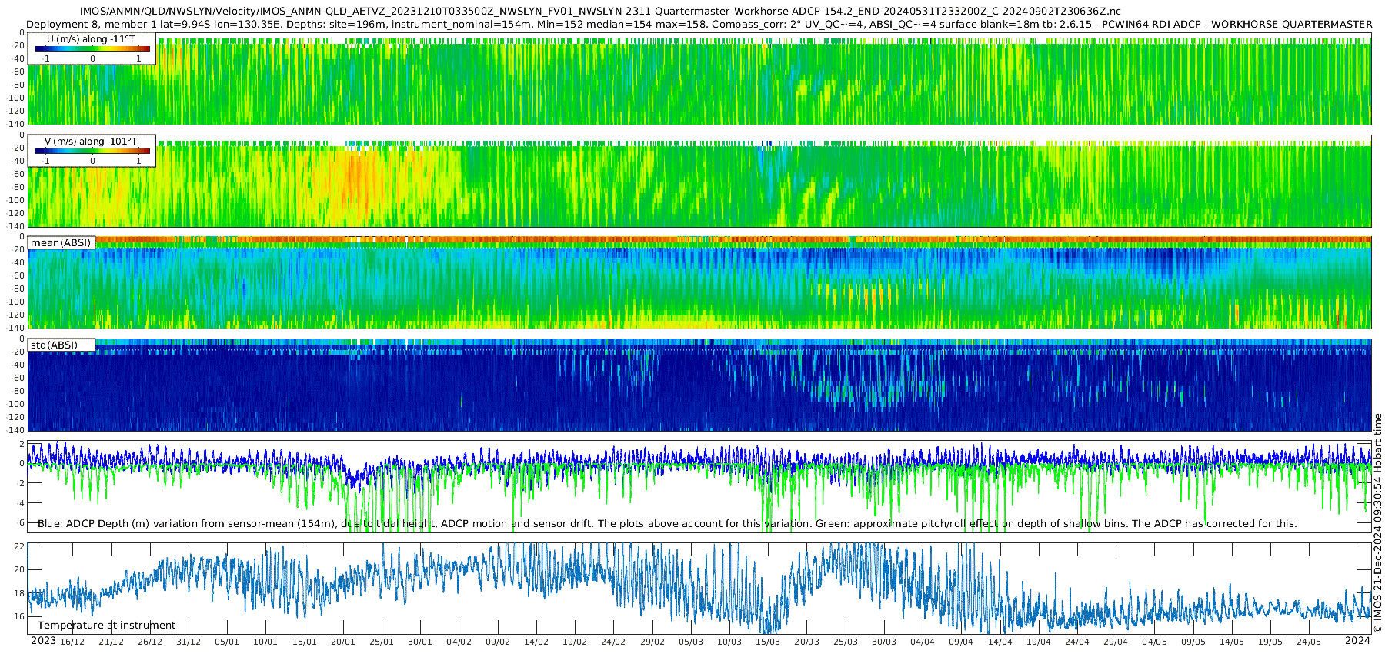Screen dimensions: 1385x654
Task: Click the 31/12 date tick label
Action: coord(189,642)
